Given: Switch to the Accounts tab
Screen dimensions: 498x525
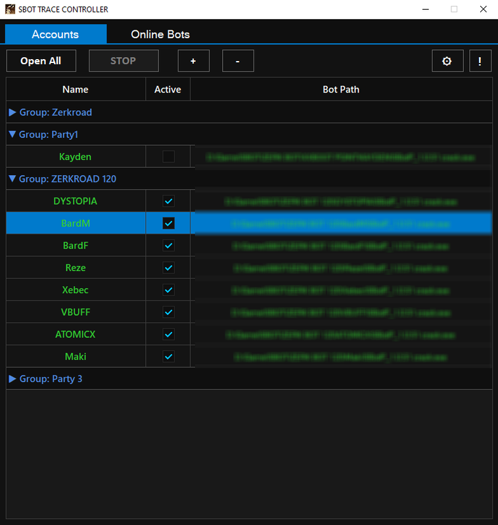Looking at the screenshot, I should click(x=56, y=34).
